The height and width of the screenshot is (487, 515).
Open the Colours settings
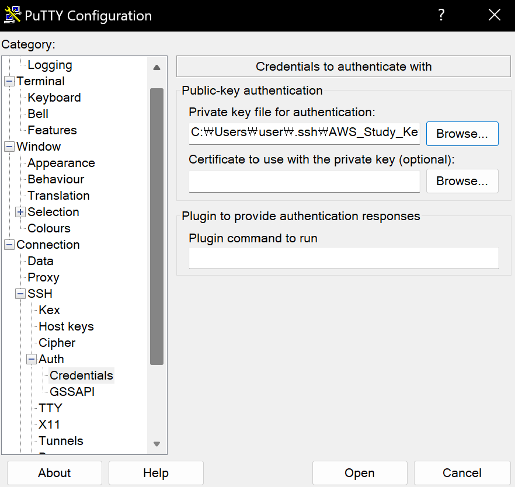pos(49,228)
